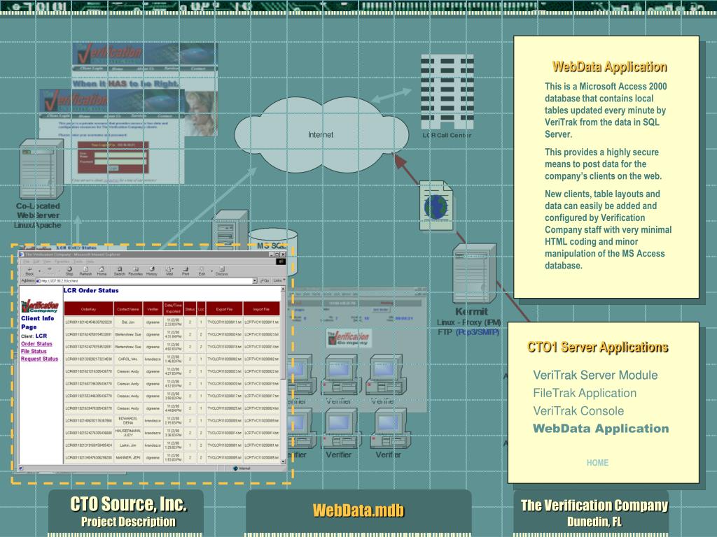Open Search from the browser toolbar
717x537 pixels.
[x=119, y=271]
